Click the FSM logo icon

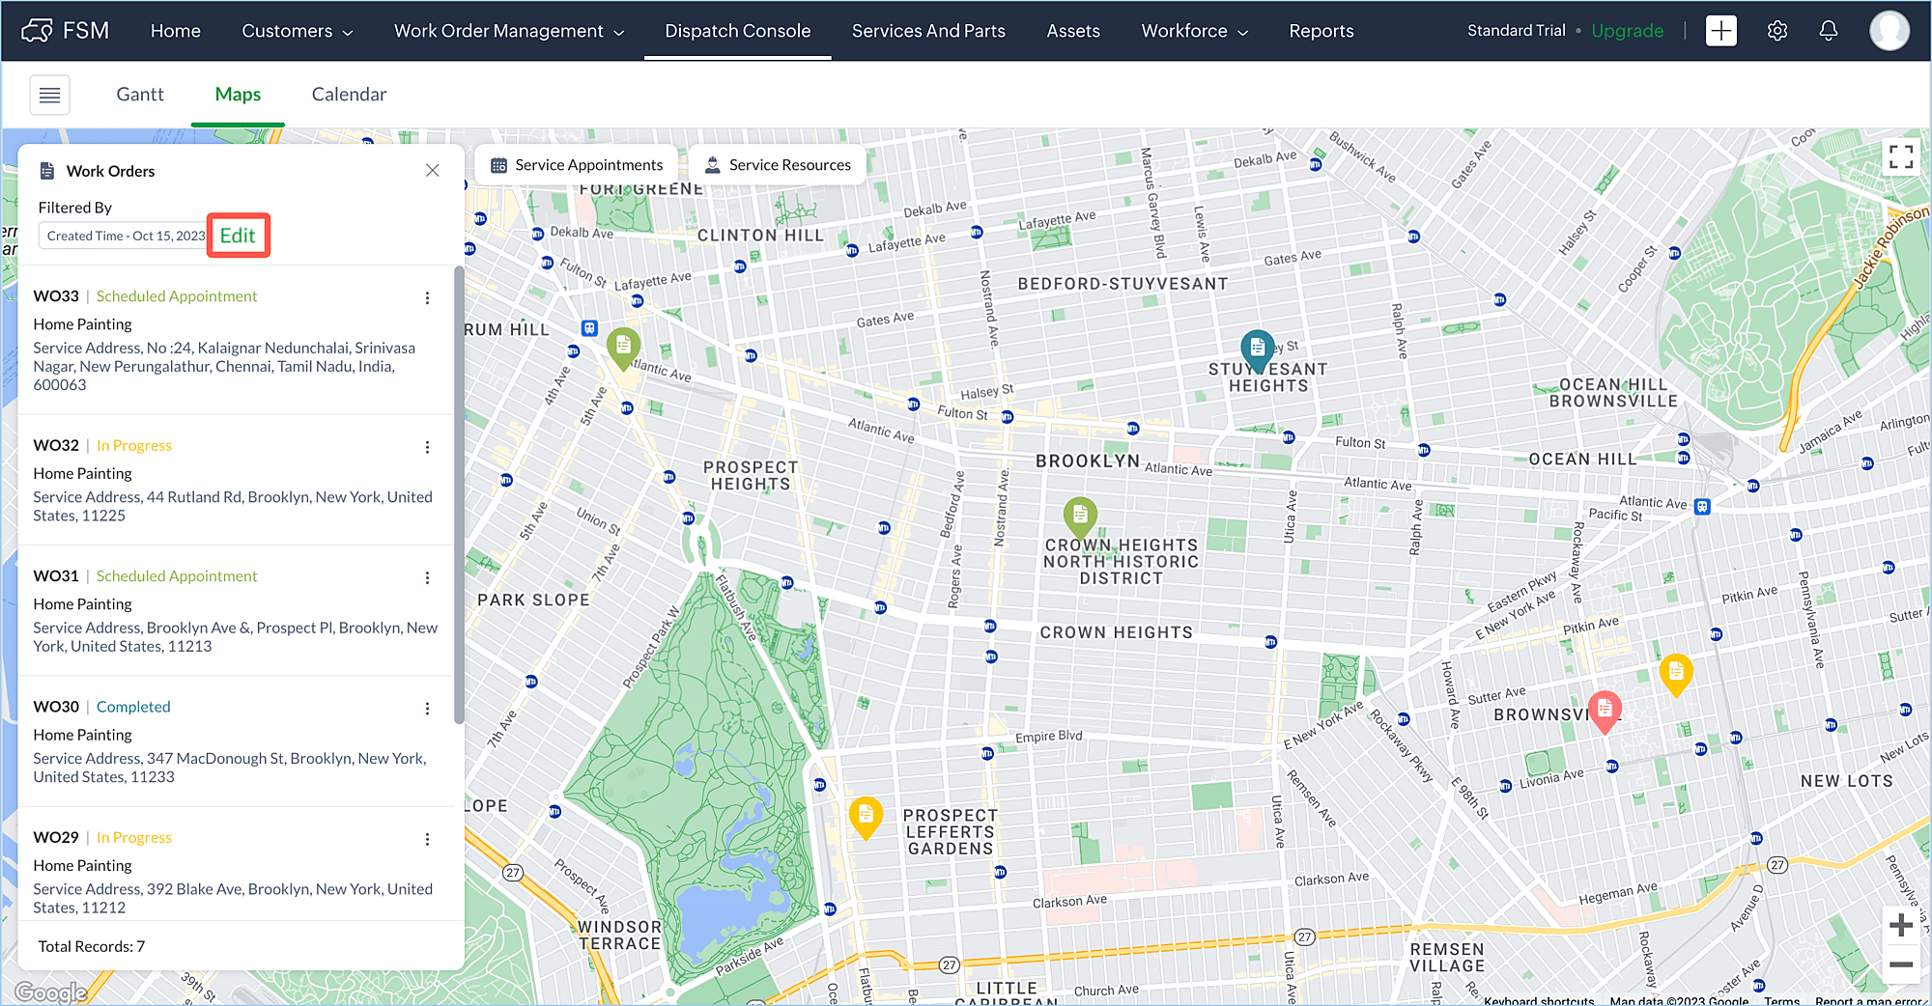[x=37, y=31]
